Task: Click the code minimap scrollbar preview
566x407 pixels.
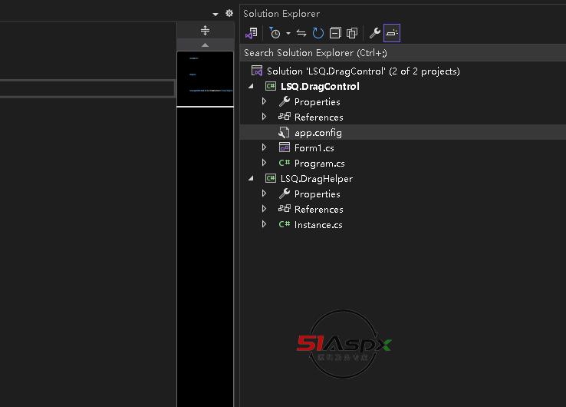Action: click(x=205, y=78)
